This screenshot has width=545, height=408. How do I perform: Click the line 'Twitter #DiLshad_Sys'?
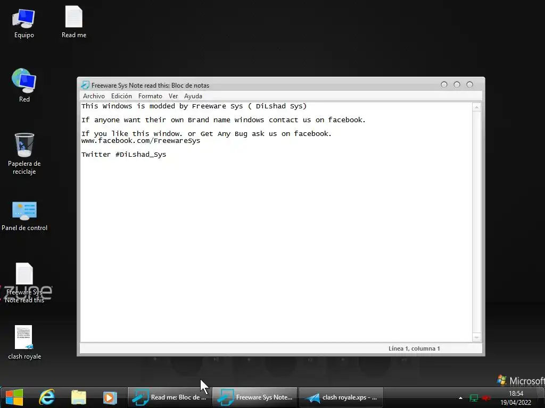123,155
